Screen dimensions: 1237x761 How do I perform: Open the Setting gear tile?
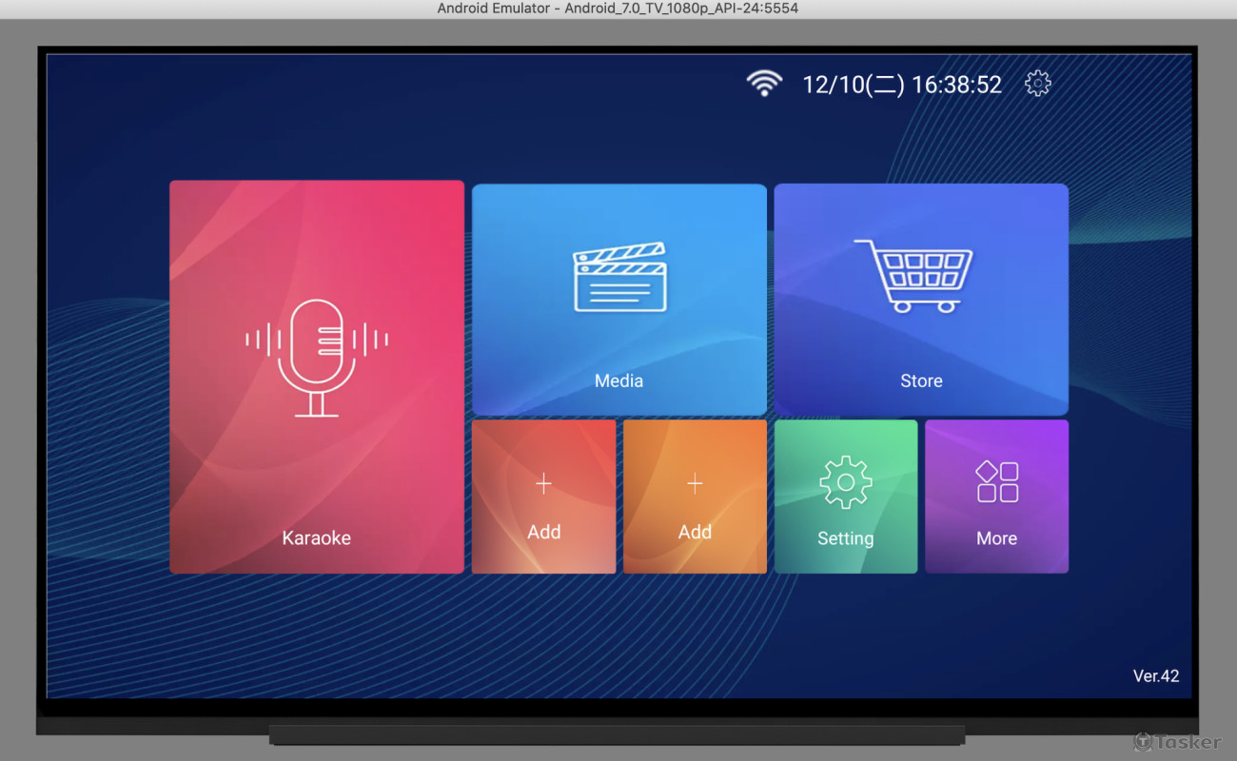pyautogui.click(x=845, y=496)
